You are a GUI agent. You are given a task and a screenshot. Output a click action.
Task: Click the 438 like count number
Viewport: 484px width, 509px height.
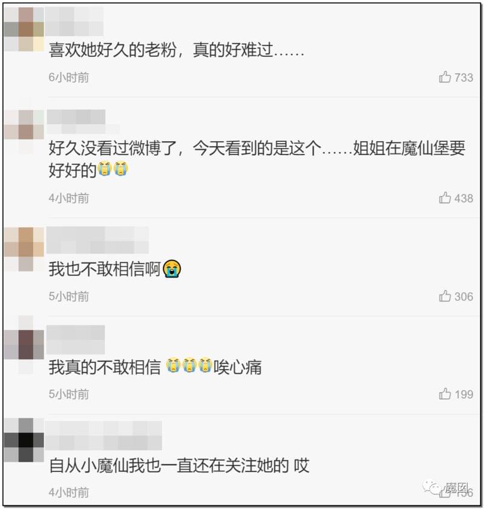(463, 198)
